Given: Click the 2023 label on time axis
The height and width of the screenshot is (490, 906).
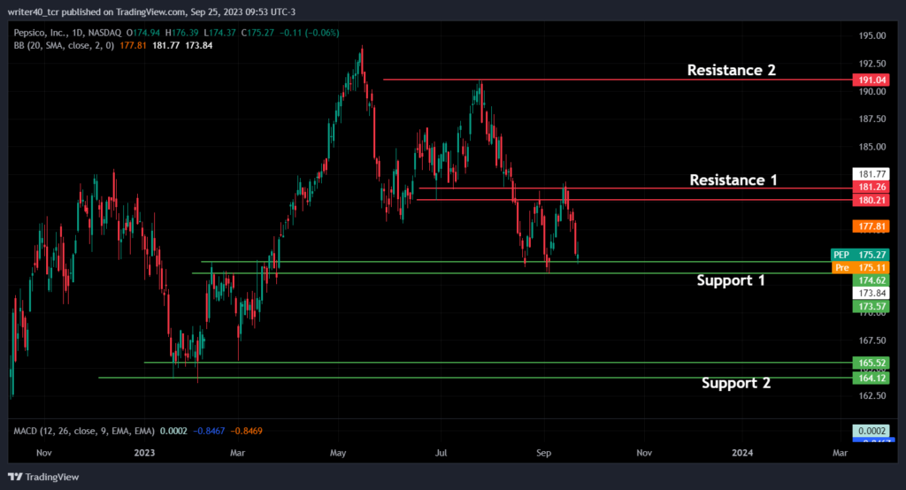Looking at the screenshot, I should pyautogui.click(x=144, y=453).
